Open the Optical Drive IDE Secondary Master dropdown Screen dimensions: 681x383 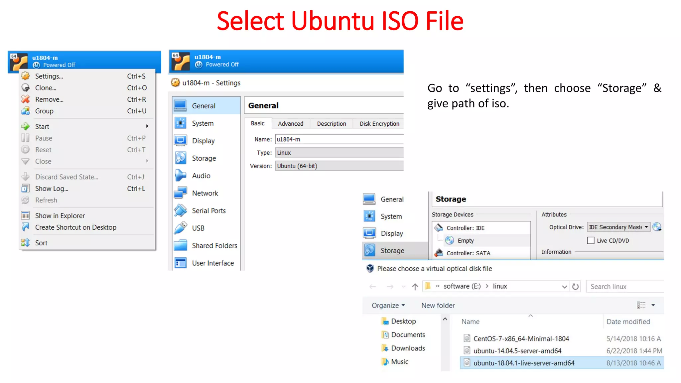pos(618,227)
